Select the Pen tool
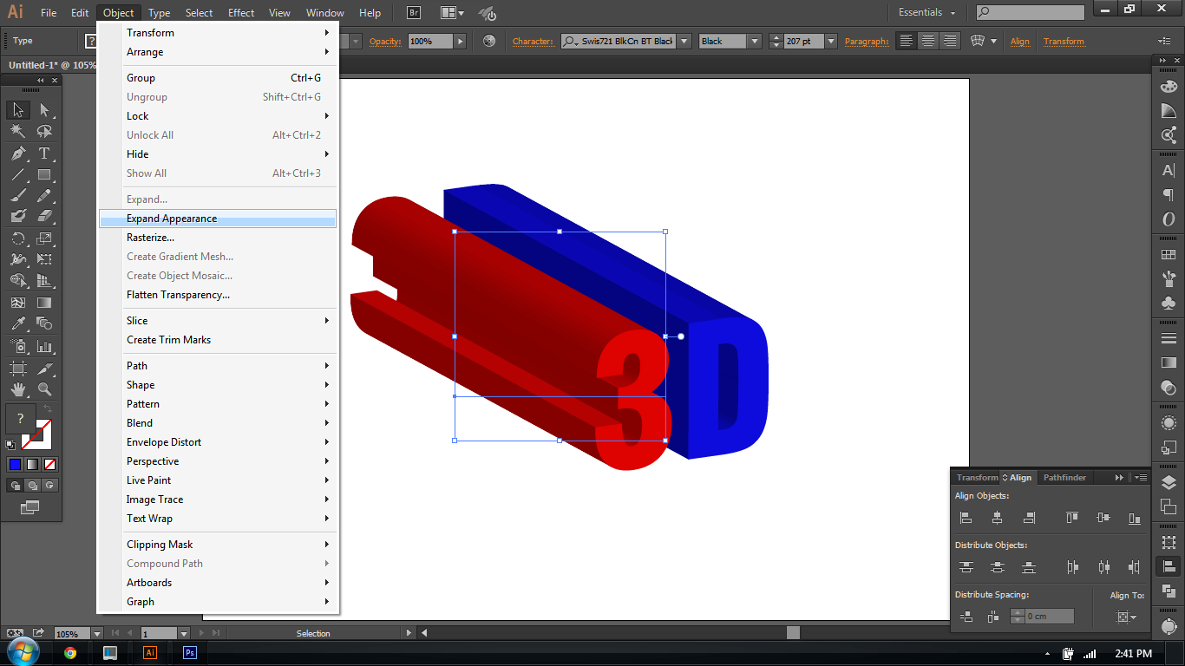 click(17, 154)
